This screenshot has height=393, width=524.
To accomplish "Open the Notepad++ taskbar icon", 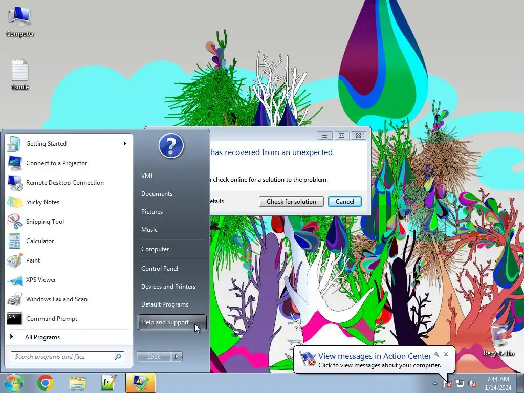I will click(108, 383).
